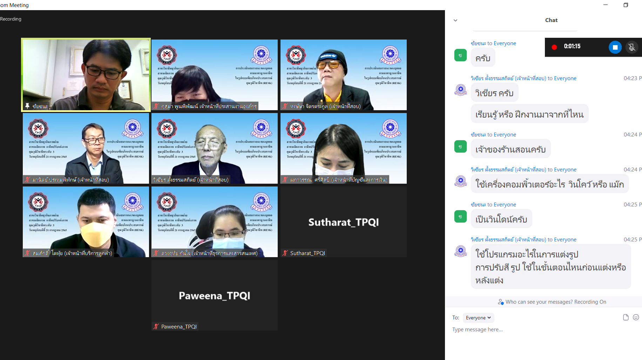The height and width of the screenshot is (360, 642).
Task: Click the Recording status label
Action: click(x=11, y=19)
